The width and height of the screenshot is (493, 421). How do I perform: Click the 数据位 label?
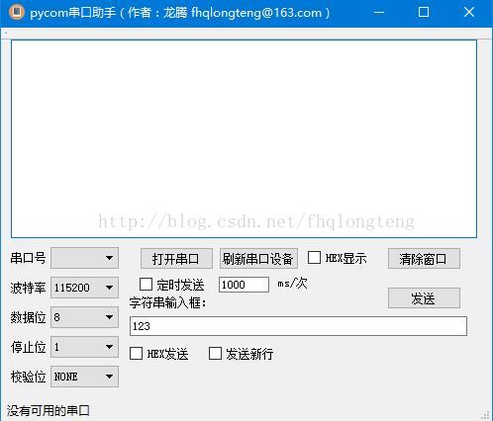(28, 317)
